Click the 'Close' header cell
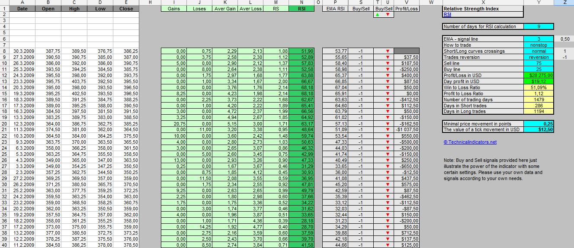 (126, 9)
